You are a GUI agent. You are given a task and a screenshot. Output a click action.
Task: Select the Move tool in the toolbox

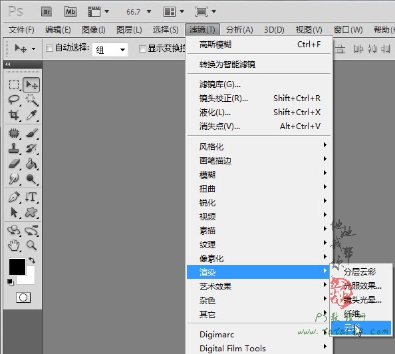pyautogui.click(x=31, y=85)
